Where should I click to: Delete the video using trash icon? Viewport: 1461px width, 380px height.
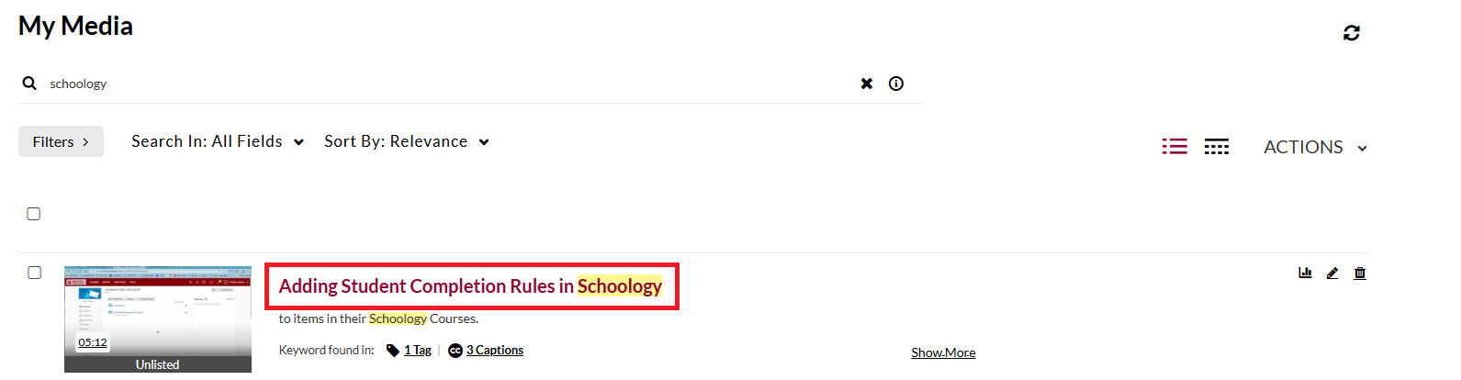tap(1360, 273)
